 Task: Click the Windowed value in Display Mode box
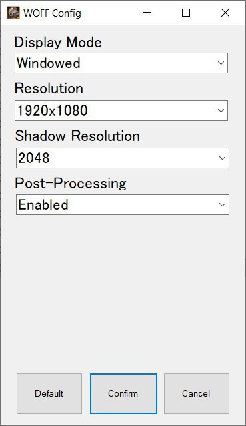[49, 63]
